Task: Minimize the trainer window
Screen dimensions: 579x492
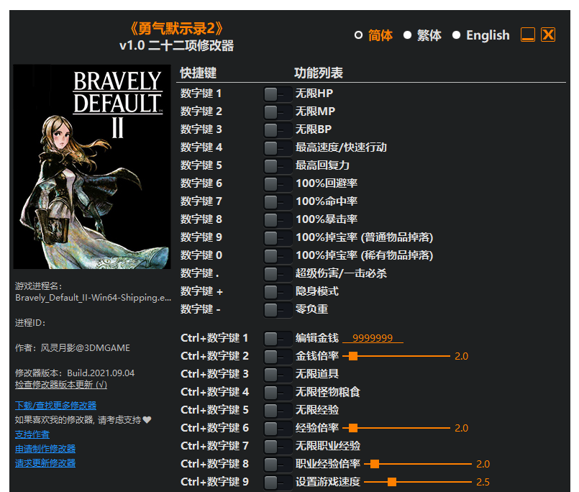Action: click(528, 35)
